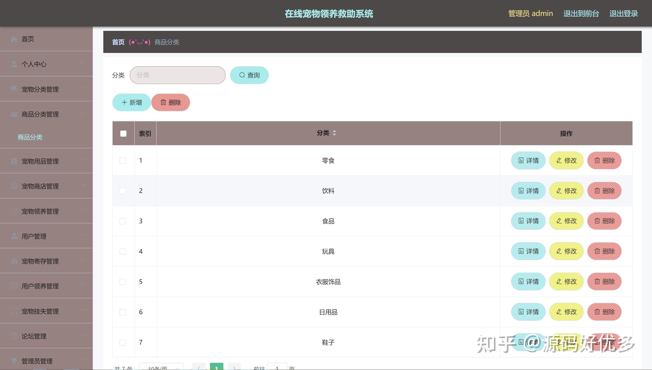Open the 论坛管理 sidebar menu
This screenshot has width=652, height=370.
pyautogui.click(x=34, y=336)
